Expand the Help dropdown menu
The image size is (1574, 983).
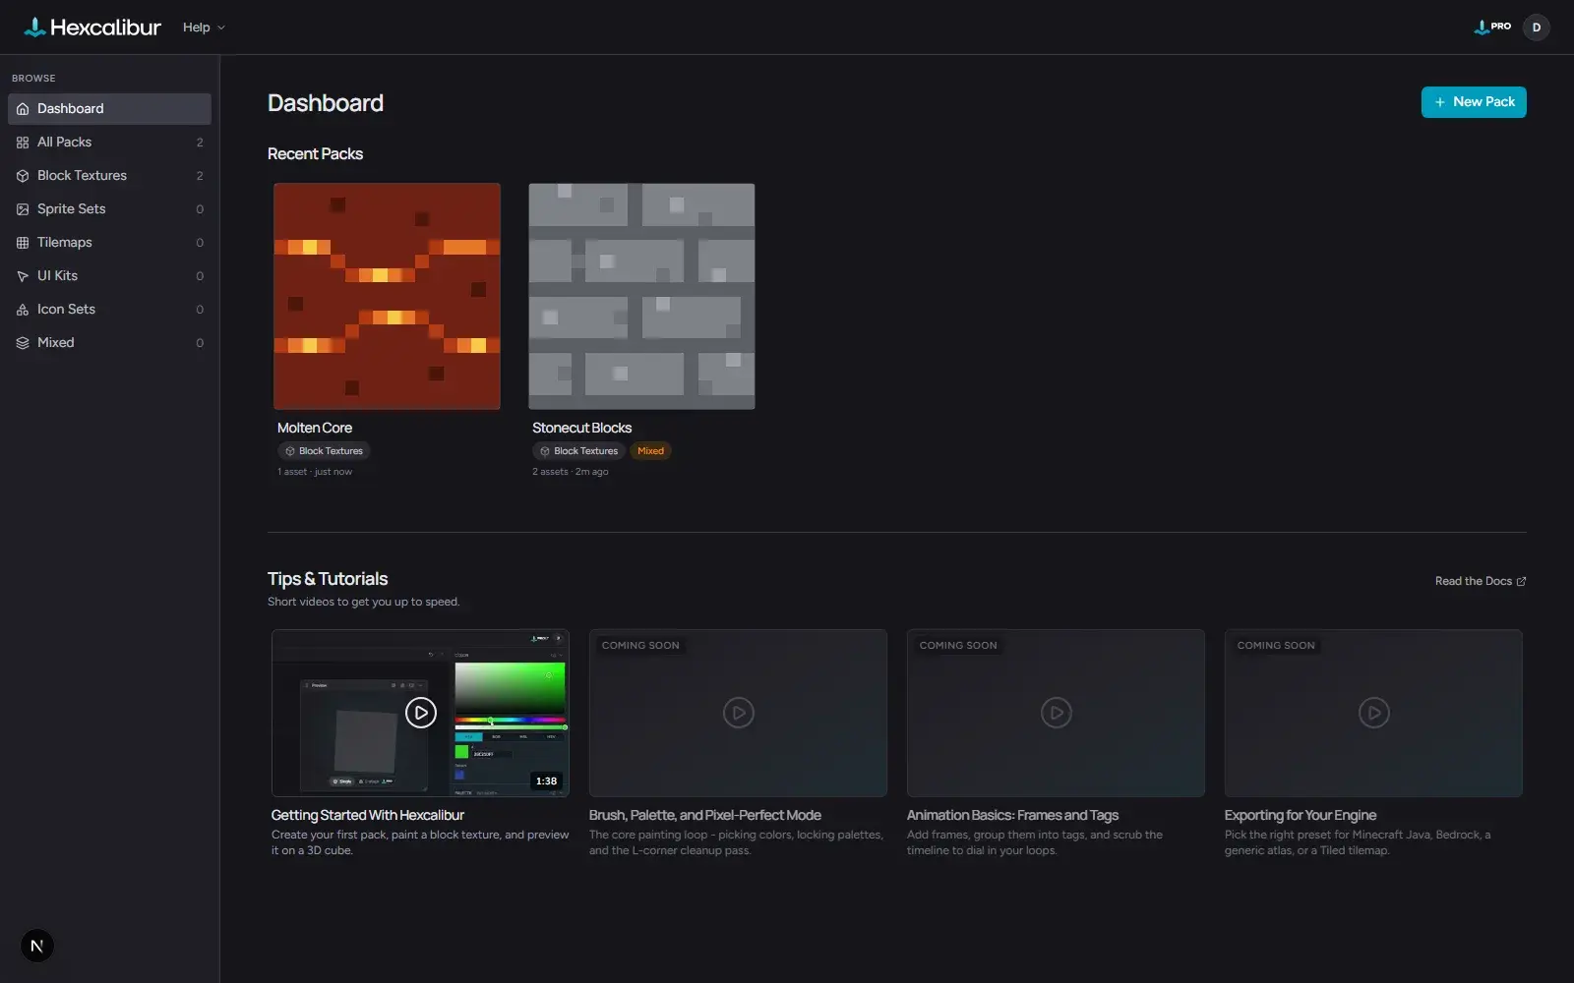pyautogui.click(x=204, y=28)
